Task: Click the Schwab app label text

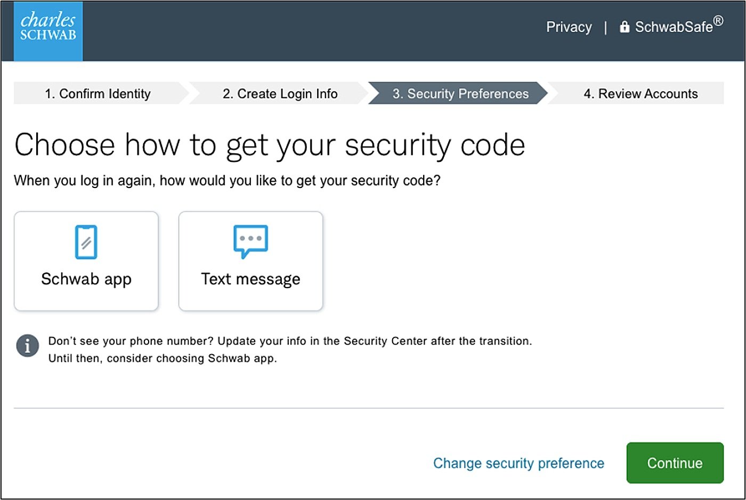Action: 86,280
